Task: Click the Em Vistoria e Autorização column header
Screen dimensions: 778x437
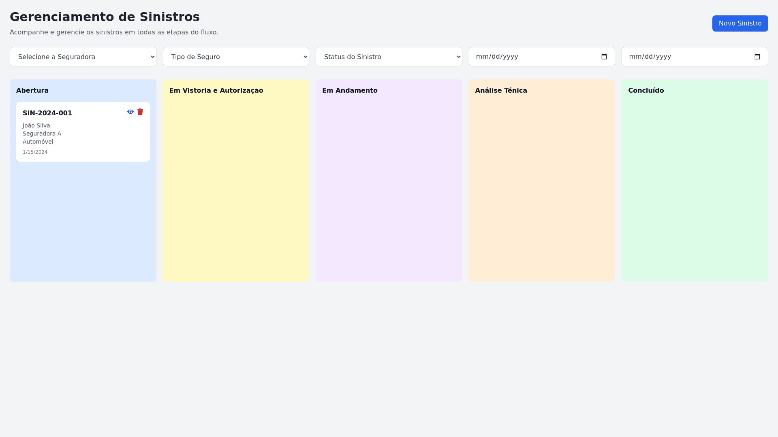Action: [x=216, y=91]
